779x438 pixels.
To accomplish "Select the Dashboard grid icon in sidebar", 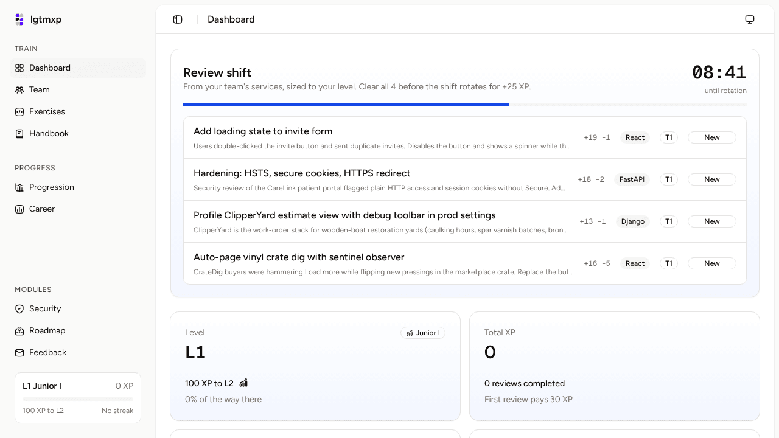I will (x=19, y=68).
